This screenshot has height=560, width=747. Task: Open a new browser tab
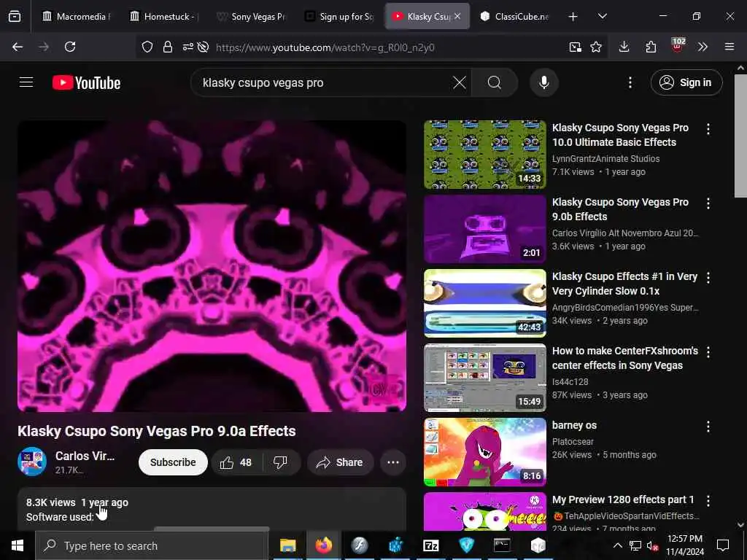573,16
